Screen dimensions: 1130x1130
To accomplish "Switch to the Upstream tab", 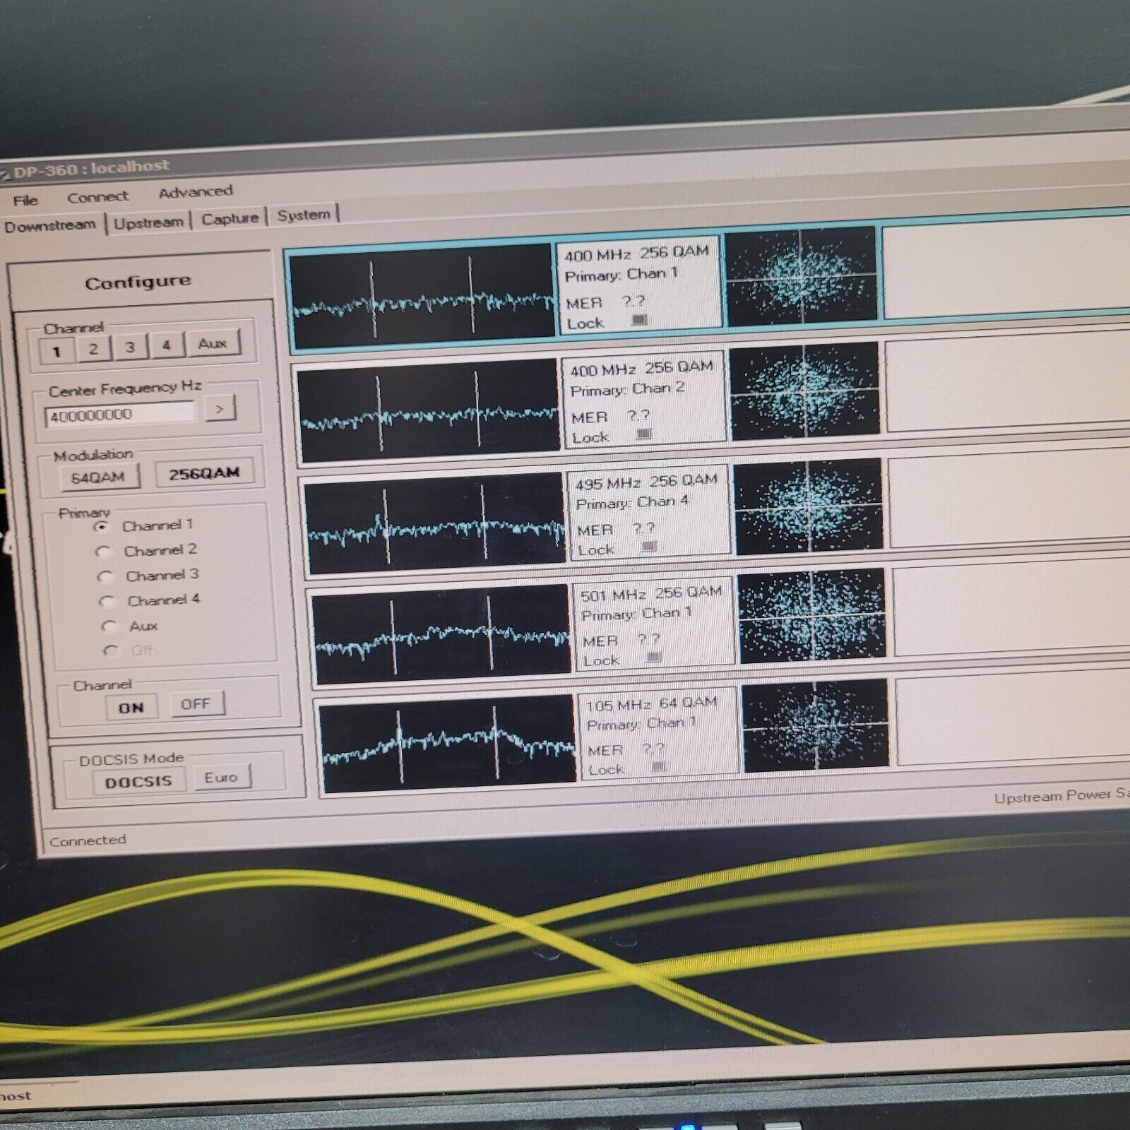I will click(148, 222).
